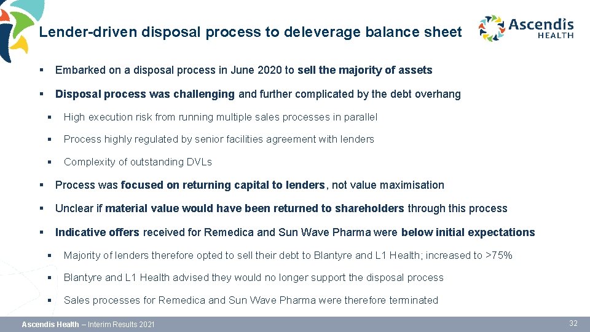590x332 pixels.
Task: Click 'High execution risk' sub-bullet
Action: pos(221,117)
